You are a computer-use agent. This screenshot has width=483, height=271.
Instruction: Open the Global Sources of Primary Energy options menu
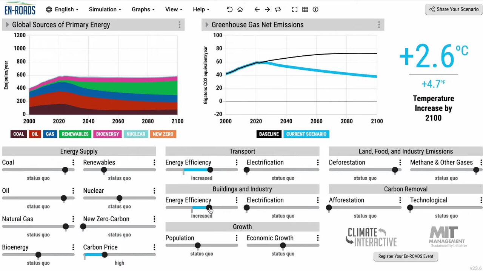pos(179,25)
